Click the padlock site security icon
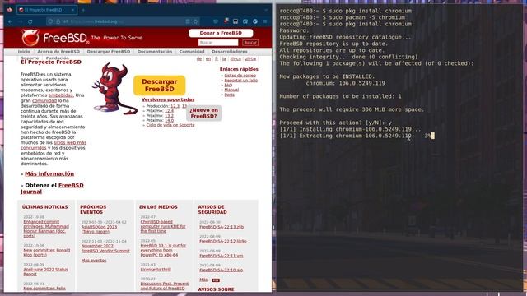 coord(58,21)
